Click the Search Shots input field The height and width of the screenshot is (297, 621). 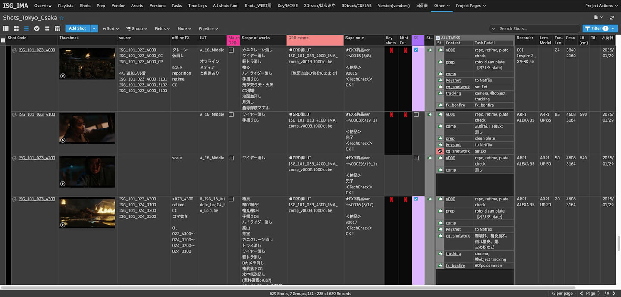[x=535, y=28]
